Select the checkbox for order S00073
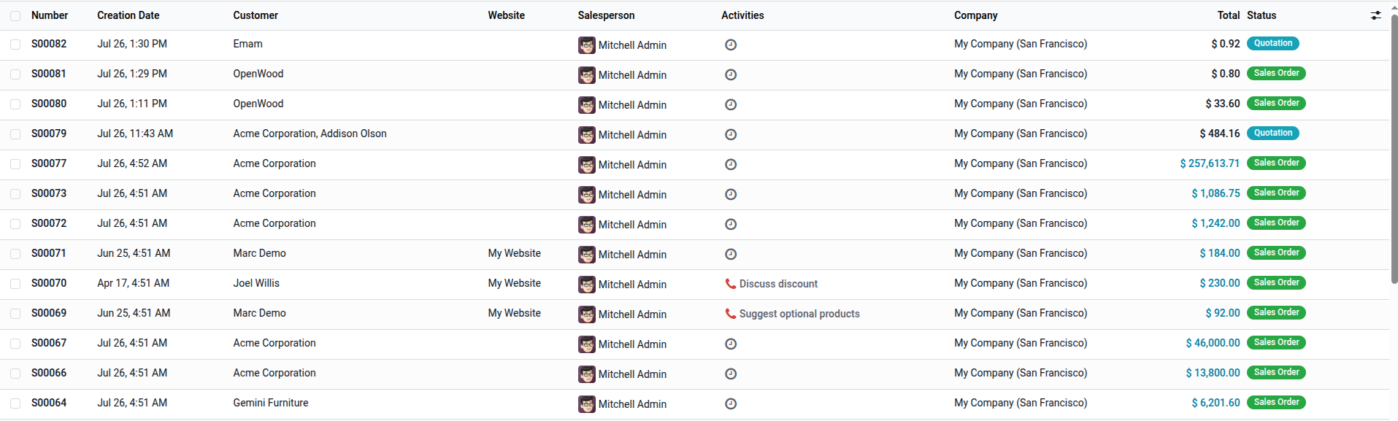Viewport: 1398px width, 421px height. coord(15,195)
